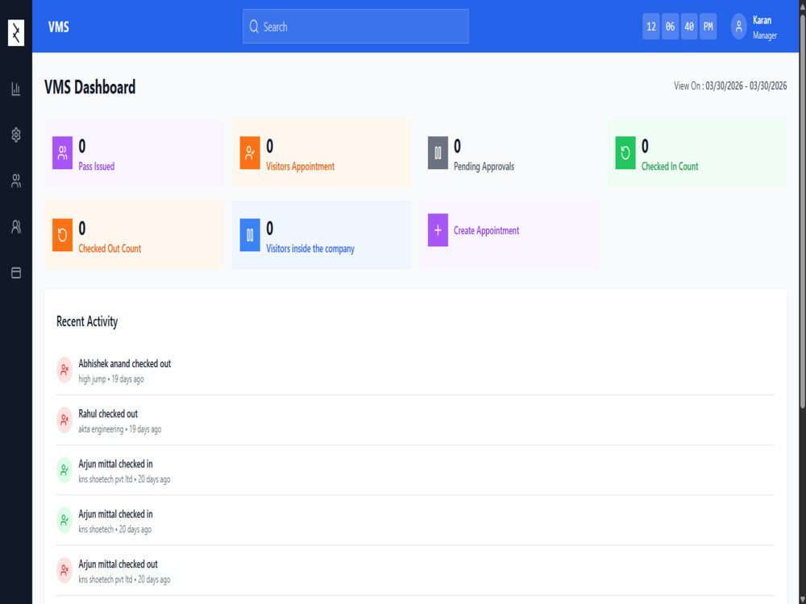Open the card panel sidebar icon
This screenshot has width=806, height=604.
pos(16,273)
